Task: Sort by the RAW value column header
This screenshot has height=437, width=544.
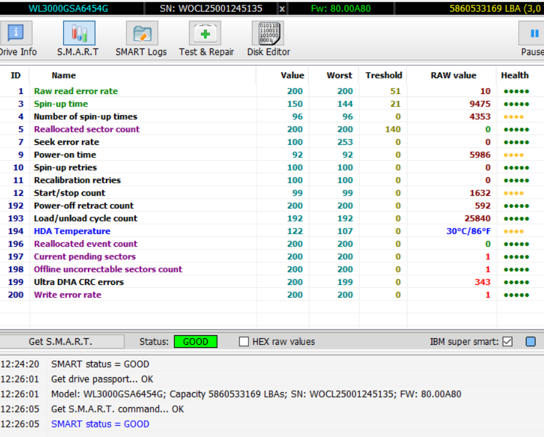Action: (x=453, y=75)
